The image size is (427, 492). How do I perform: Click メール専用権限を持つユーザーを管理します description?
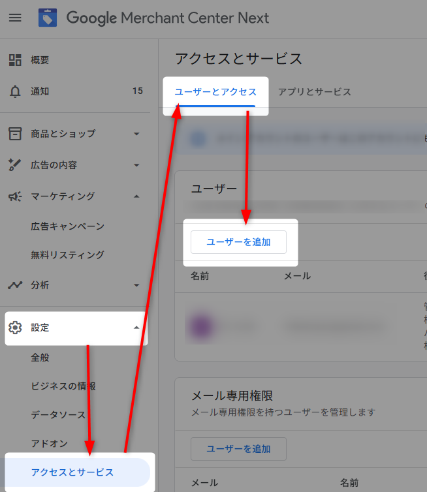[283, 412]
